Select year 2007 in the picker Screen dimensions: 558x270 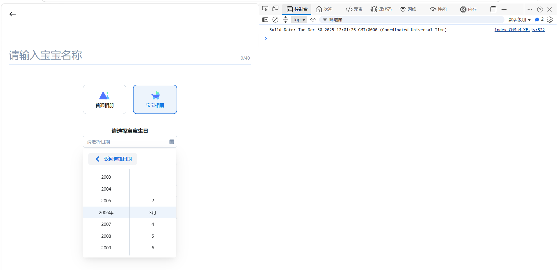[106, 224]
